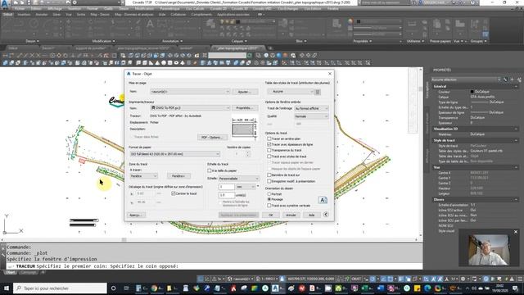
Task: Expand the Modification ribbon panel
Action: click(103, 41)
